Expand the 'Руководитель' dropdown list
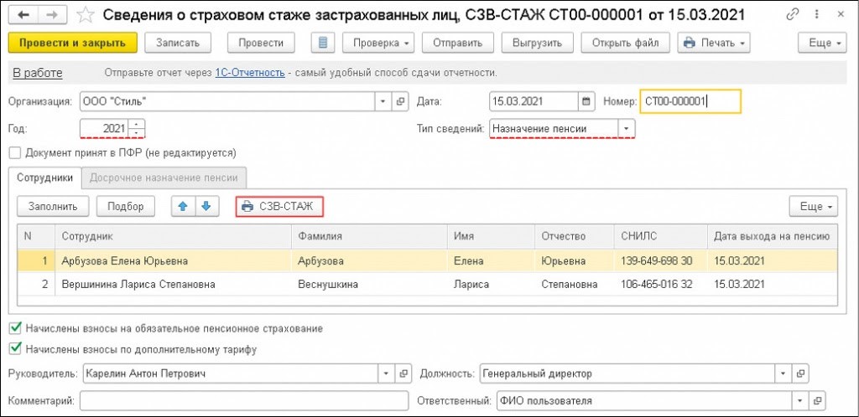The width and height of the screenshot is (859, 417). (x=385, y=373)
